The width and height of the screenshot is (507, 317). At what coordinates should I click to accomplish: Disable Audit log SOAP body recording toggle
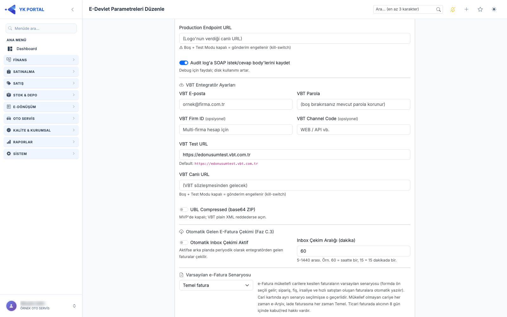(x=184, y=63)
